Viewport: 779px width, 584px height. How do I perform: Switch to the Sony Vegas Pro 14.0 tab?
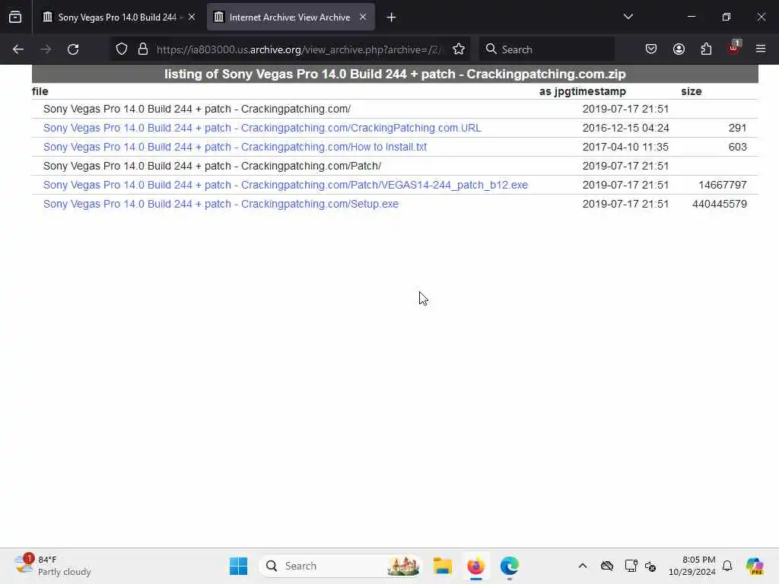pyautogui.click(x=118, y=17)
